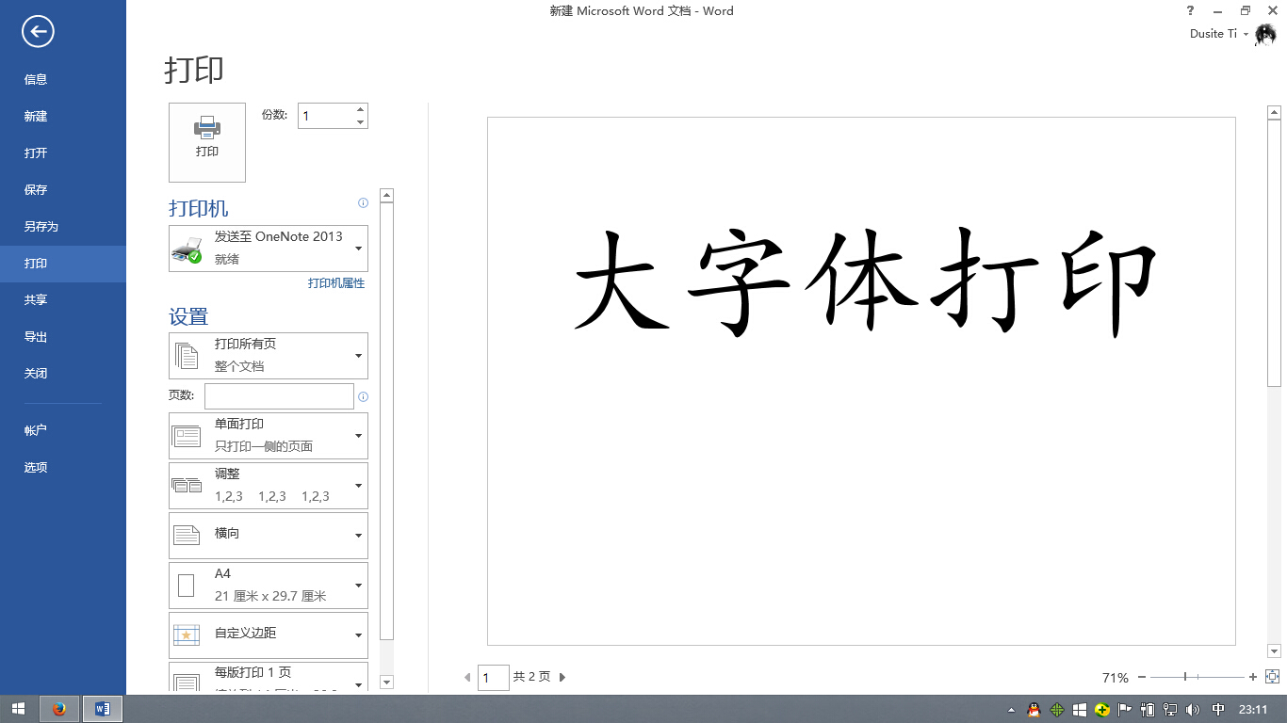Switch to 信息 in the left sidebar
The height and width of the screenshot is (723, 1287).
coord(36,79)
